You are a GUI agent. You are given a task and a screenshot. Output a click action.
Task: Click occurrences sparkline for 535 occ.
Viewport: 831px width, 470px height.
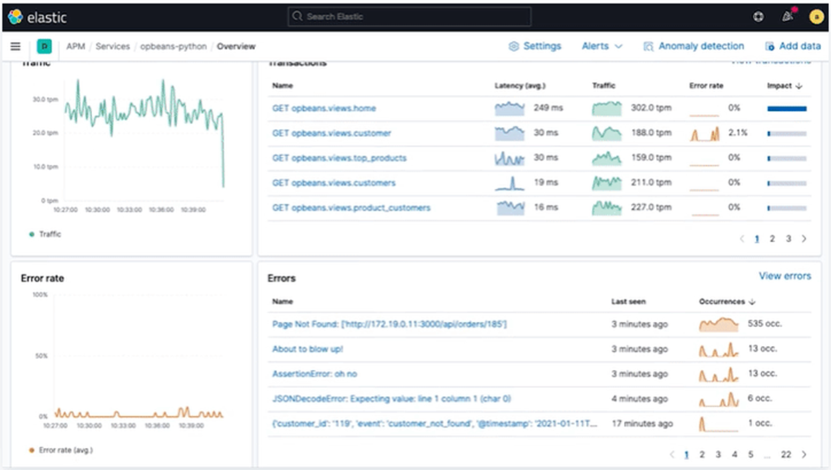click(x=719, y=324)
